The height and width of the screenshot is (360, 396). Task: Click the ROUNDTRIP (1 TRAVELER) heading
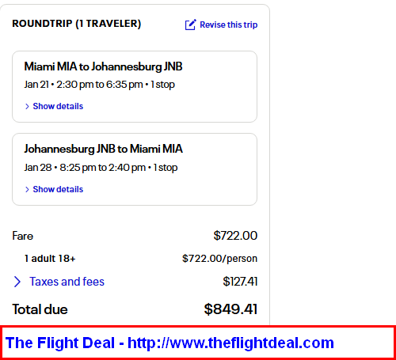pyautogui.click(x=77, y=24)
